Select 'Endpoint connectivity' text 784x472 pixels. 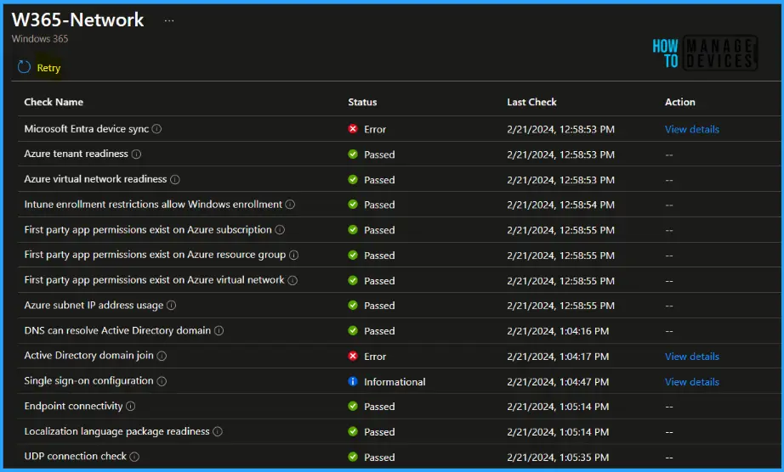click(73, 406)
